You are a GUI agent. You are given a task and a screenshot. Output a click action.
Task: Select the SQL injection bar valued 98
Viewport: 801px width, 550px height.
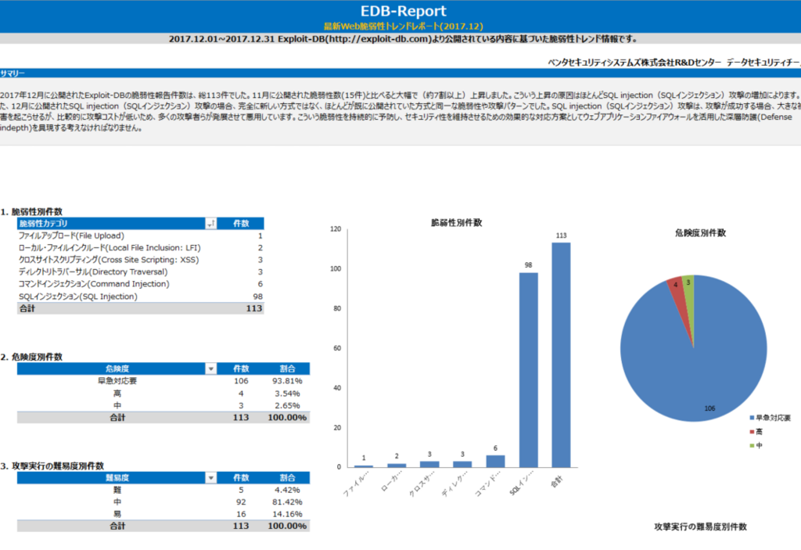(528, 369)
